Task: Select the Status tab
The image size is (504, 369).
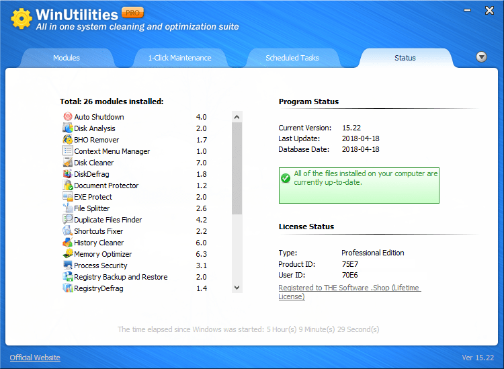Action: point(405,58)
